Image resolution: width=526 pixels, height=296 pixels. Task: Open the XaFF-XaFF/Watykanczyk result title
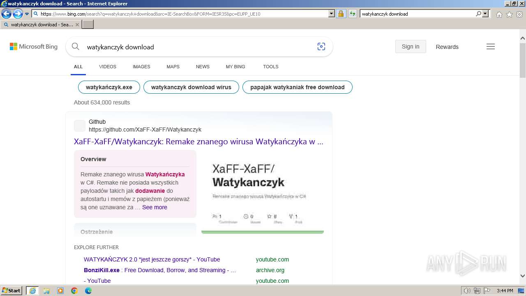pyautogui.click(x=198, y=141)
